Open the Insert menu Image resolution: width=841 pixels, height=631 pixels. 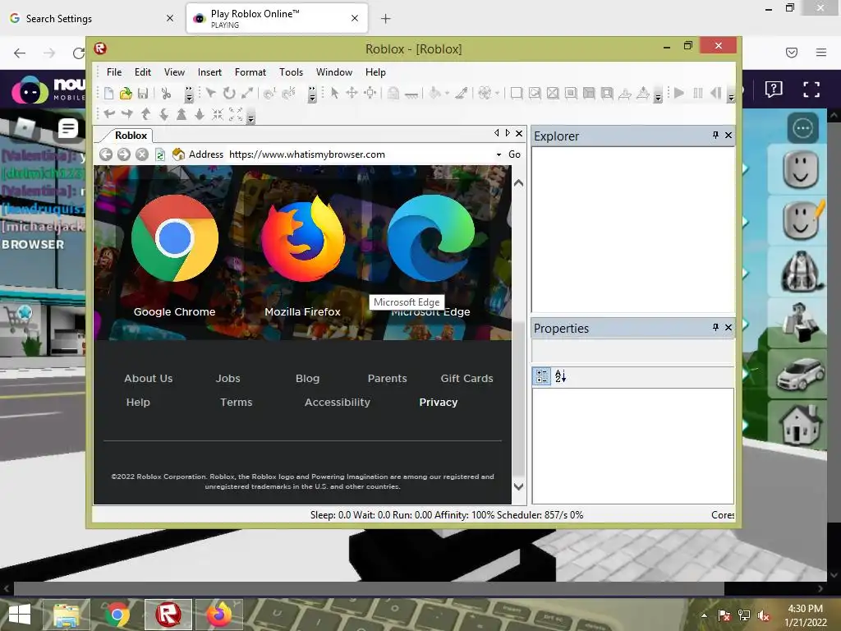click(209, 72)
